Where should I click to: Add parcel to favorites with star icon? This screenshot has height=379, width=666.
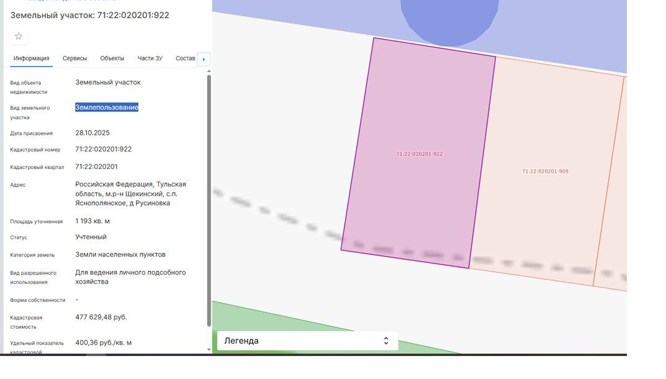tap(18, 36)
